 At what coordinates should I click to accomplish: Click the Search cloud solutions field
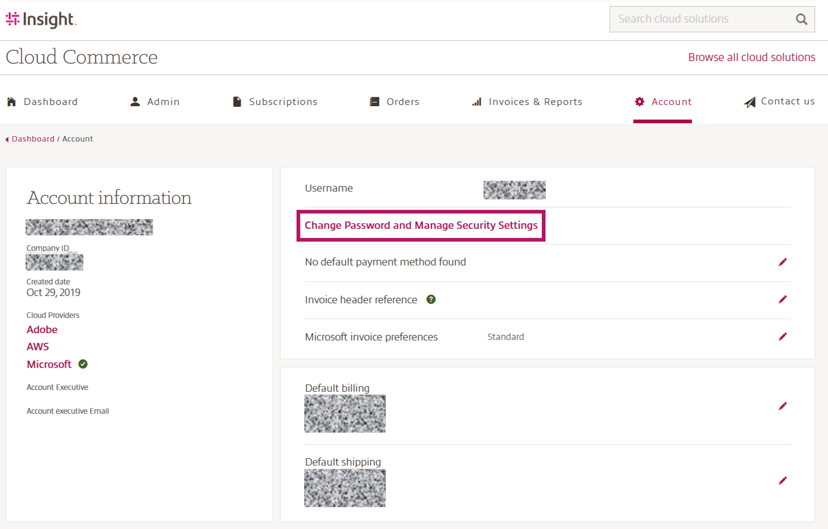click(702, 19)
